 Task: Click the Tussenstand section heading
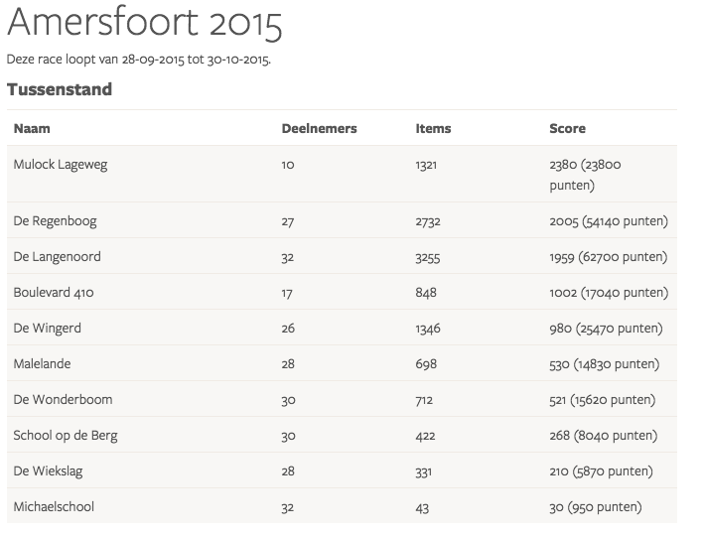coord(60,89)
